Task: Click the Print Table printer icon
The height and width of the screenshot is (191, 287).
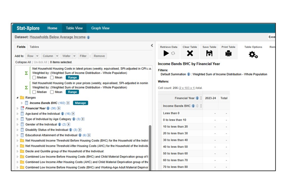Action: pyautogui.click(x=228, y=53)
